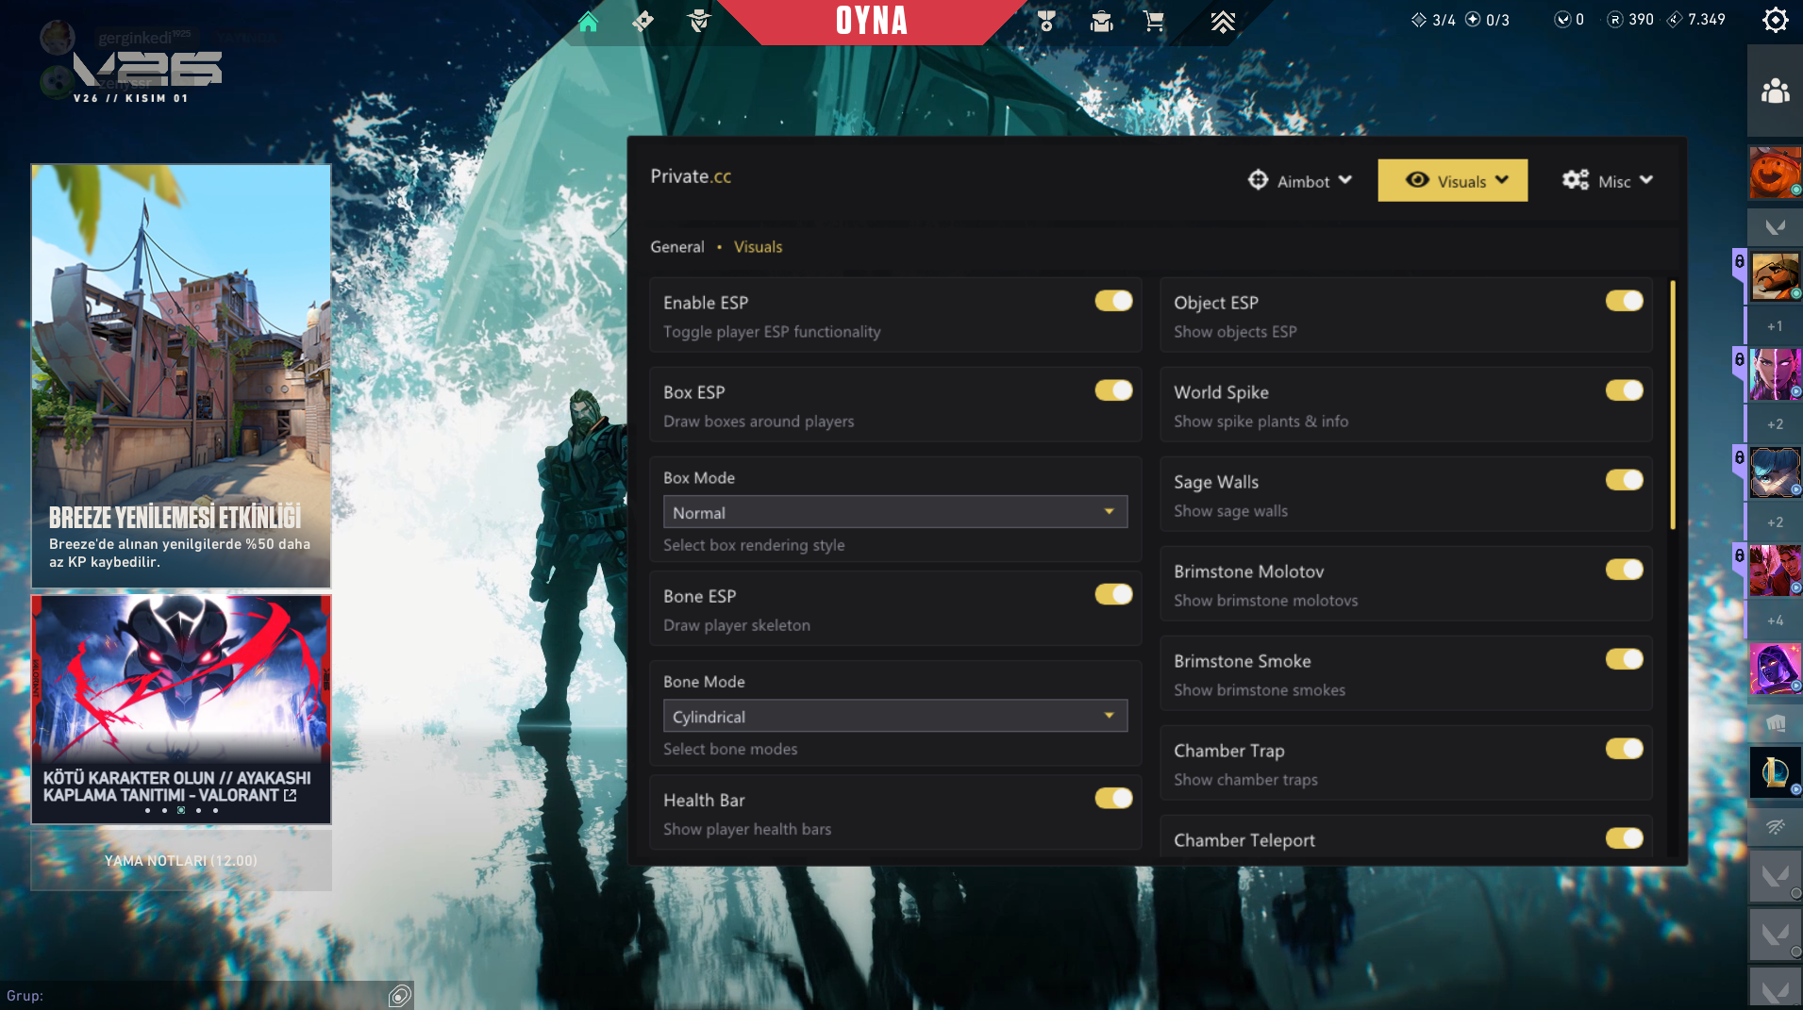
Task: Open the Box Mode Normal dropdown
Action: point(895,512)
